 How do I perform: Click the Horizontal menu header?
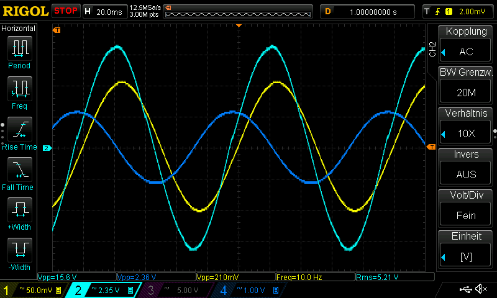[19, 29]
